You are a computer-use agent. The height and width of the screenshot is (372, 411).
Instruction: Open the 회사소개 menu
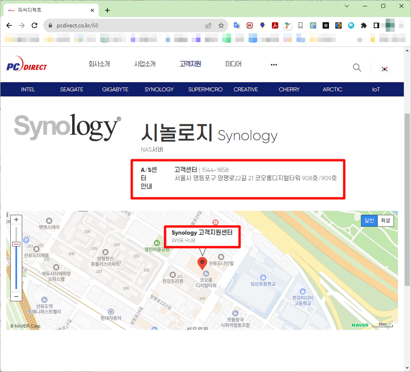(x=99, y=64)
